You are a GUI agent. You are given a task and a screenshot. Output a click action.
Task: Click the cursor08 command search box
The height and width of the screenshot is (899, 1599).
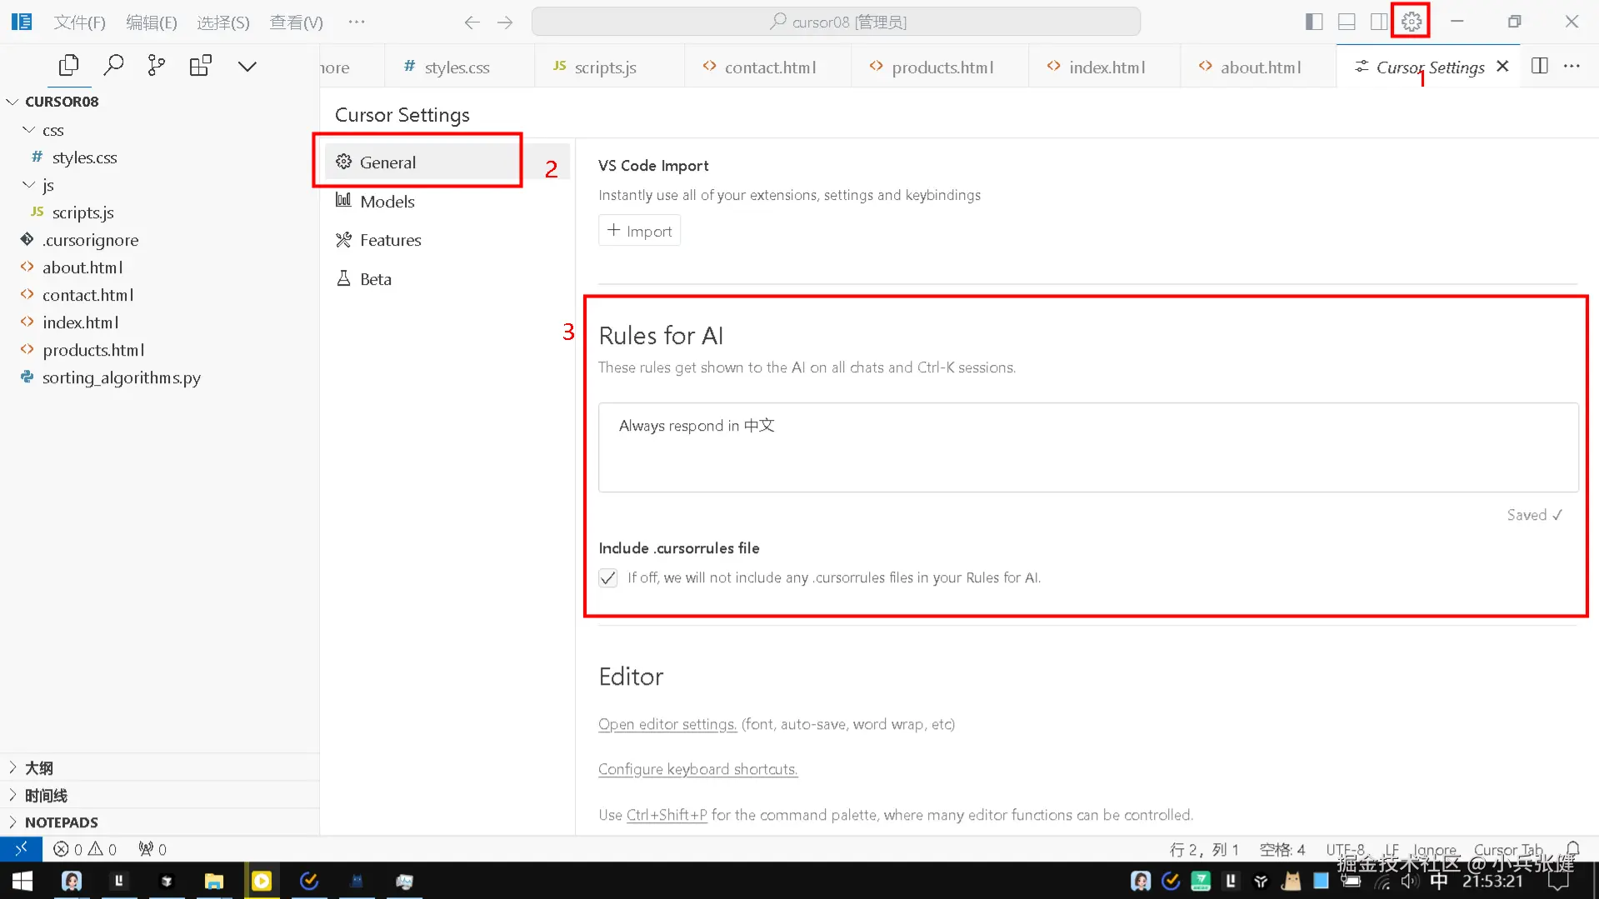click(836, 22)
